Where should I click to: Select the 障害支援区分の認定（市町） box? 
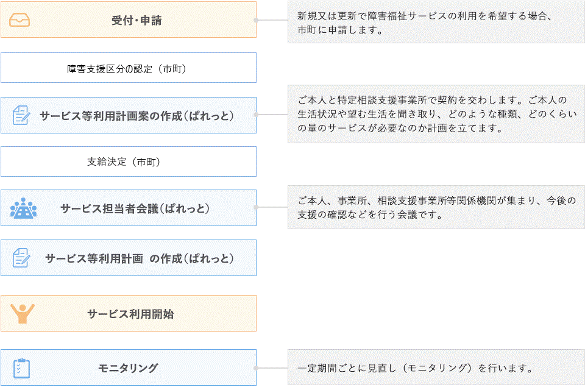129,68
